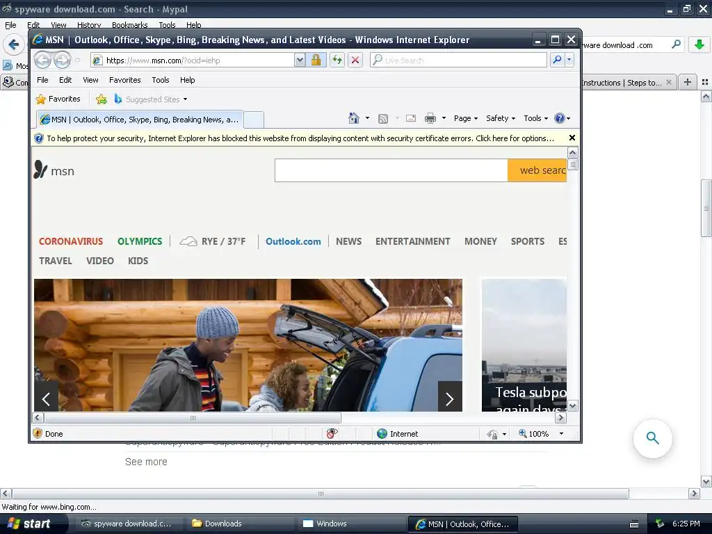The image size is (712, 534).
Task: Click the Mypal all tabs grid icon
Action: click(705, 82)
